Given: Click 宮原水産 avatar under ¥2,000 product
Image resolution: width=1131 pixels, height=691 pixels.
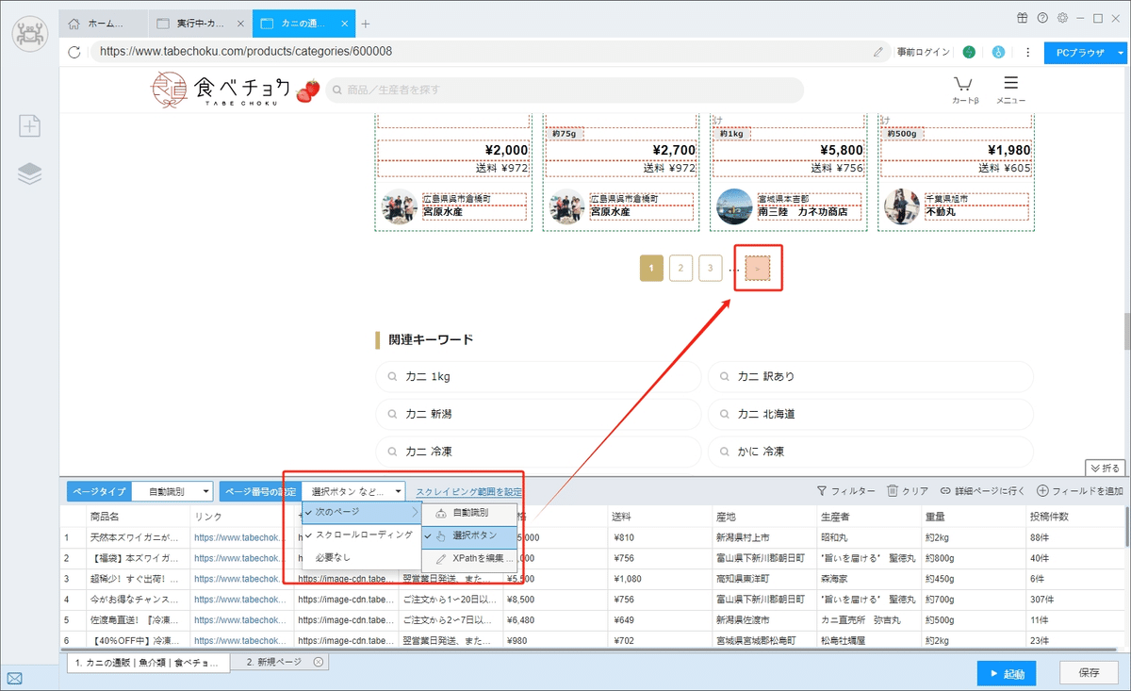Looking at the screenshot, I should point(400,206).
